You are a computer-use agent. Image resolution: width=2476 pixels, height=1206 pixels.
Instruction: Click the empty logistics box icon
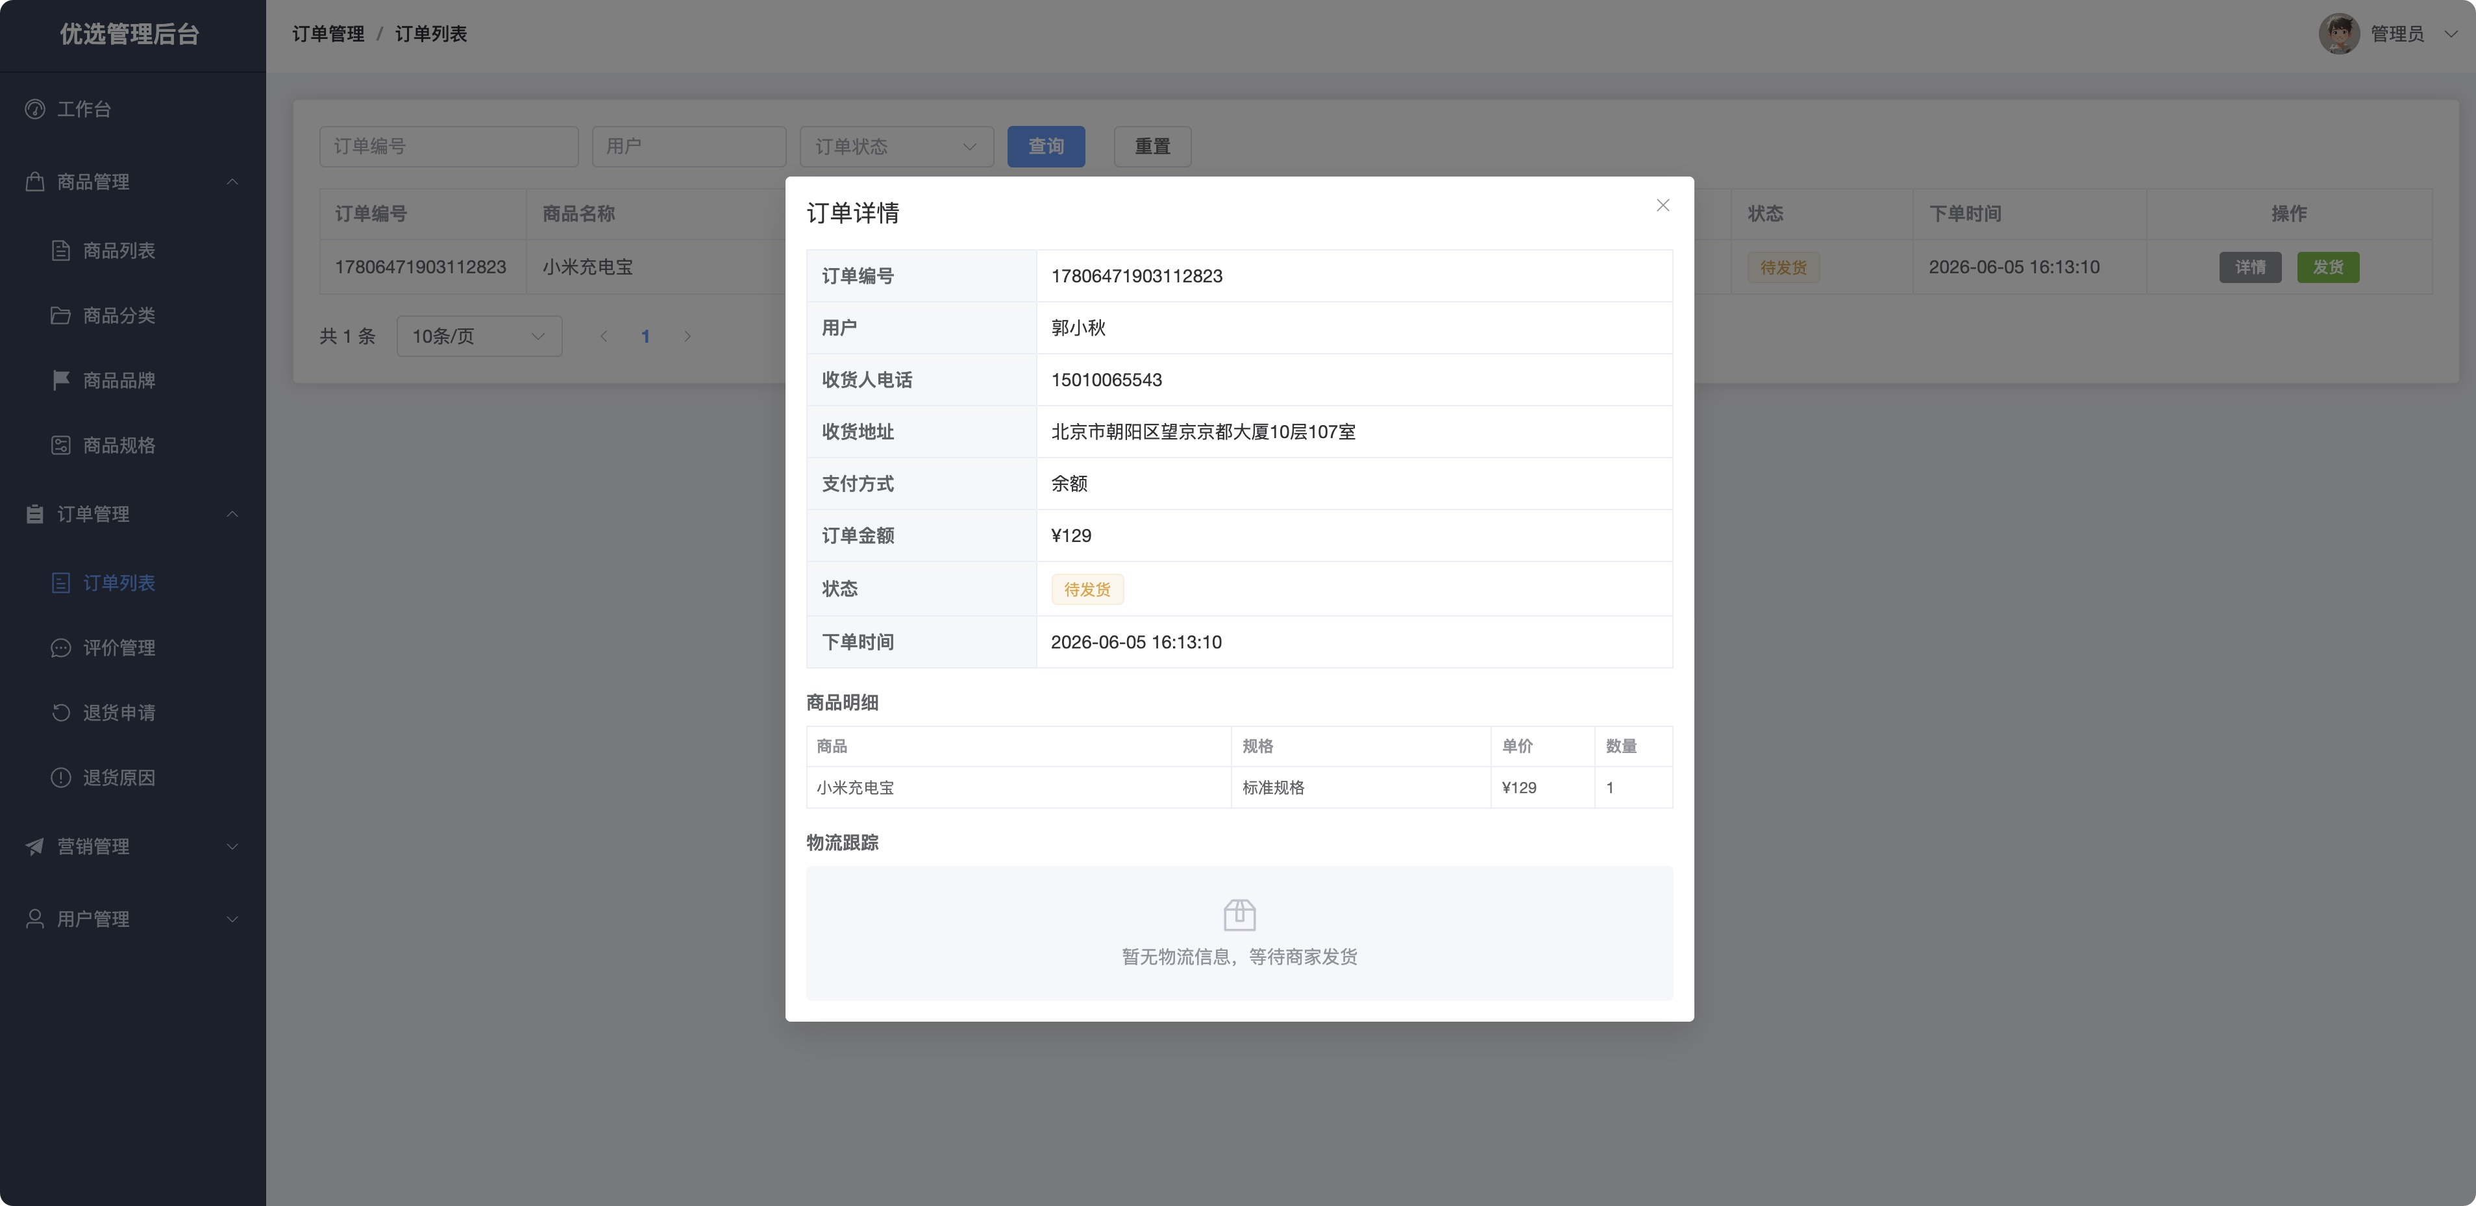(x=1240, y=914)
